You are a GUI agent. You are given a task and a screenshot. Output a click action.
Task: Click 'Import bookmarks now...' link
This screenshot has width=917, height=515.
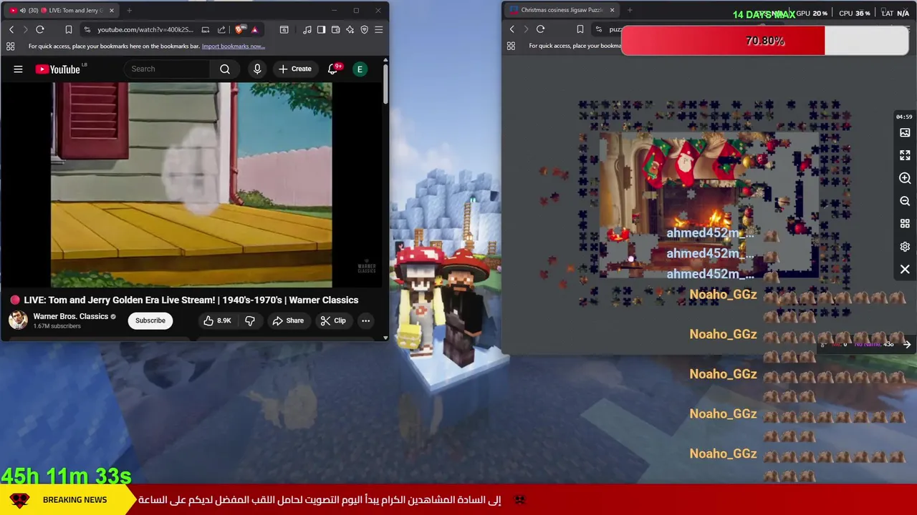coord(234,46)
